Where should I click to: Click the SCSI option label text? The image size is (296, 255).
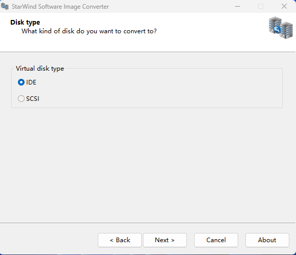(x=33, y=99)
